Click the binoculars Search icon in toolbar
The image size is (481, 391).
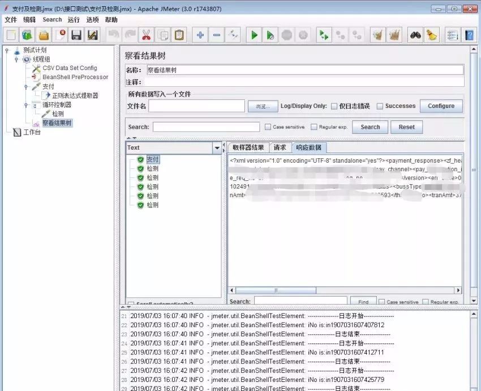tap(416, 35)
